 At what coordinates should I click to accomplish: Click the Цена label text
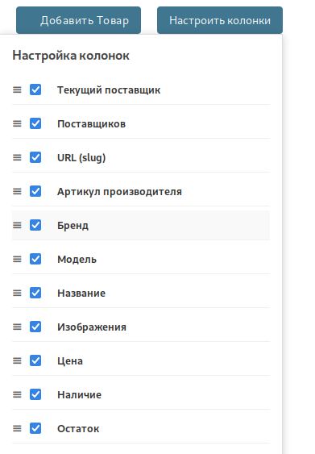(x=70, y=361)
